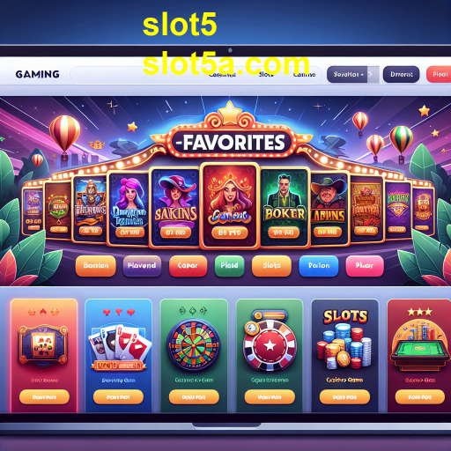Click the green casino table icon
Viewport: 451px width, 451px height.
[x=420, y=346]
